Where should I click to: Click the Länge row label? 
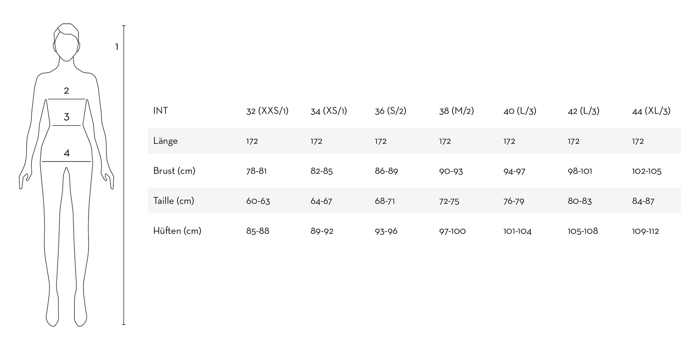pyautogui.click(x=165, y=141)
